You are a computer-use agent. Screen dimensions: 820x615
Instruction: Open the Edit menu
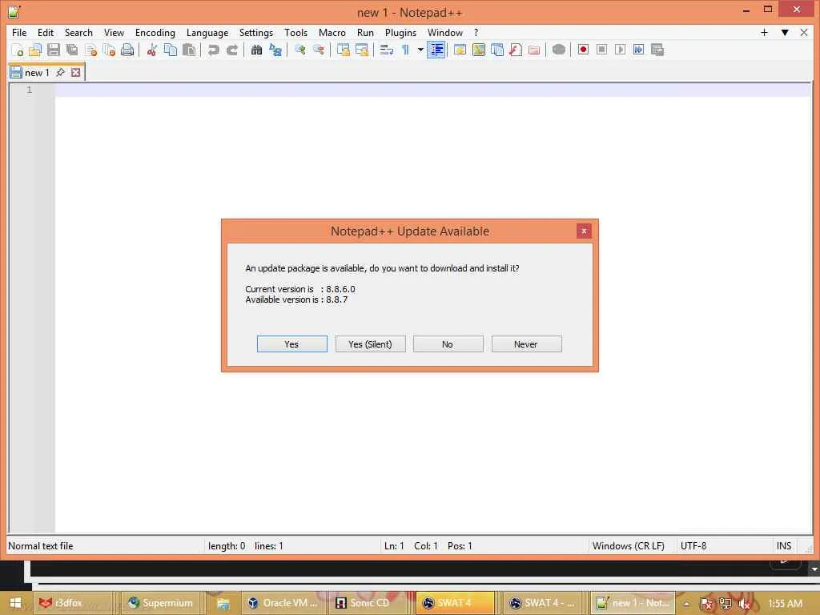tap(46, 32)
